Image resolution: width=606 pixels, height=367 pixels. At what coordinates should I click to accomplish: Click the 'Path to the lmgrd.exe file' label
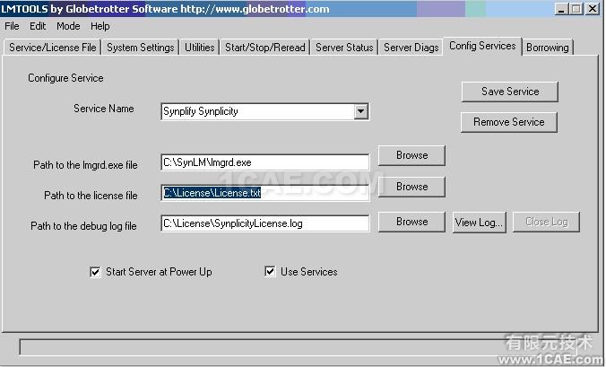pyautogui.click(x=85, y=165)
